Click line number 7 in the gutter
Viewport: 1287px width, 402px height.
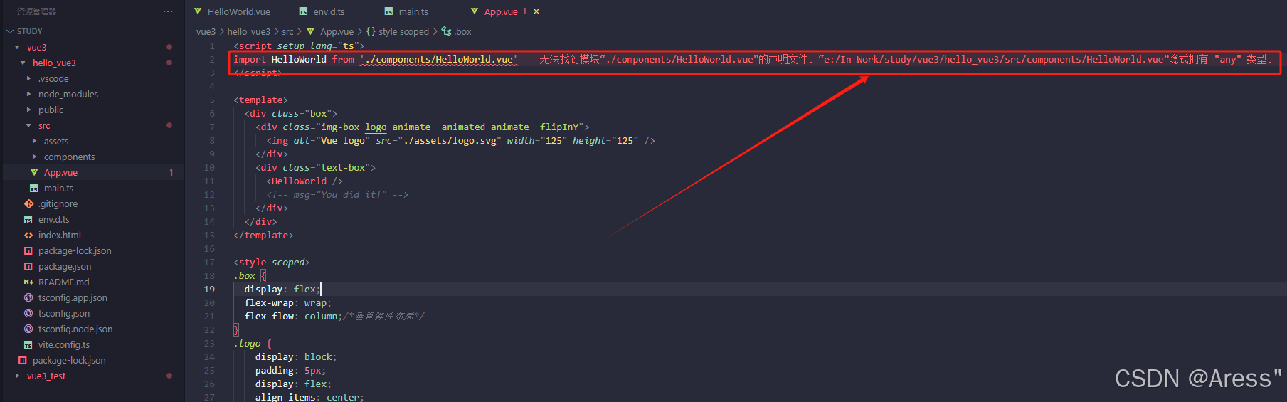pos(211,127)
